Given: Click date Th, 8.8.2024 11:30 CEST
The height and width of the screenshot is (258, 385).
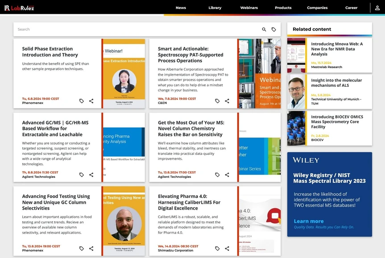Looking at the screenshot, I should click(40, 173).
